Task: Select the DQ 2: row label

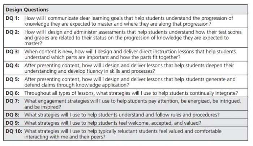Action: tap(12, 32)
